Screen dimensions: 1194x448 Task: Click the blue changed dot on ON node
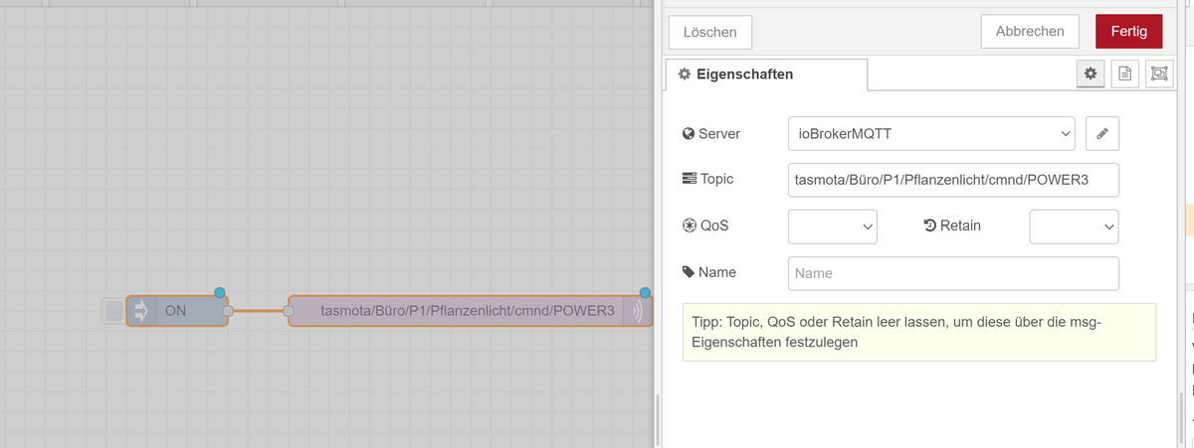220,292
